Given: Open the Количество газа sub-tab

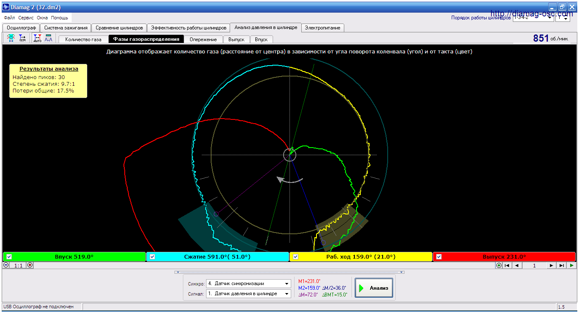Looking at the screenshot, I should tap(83, 39).
